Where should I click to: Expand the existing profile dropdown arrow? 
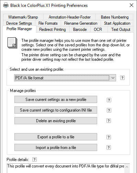[x=113, y=78]
